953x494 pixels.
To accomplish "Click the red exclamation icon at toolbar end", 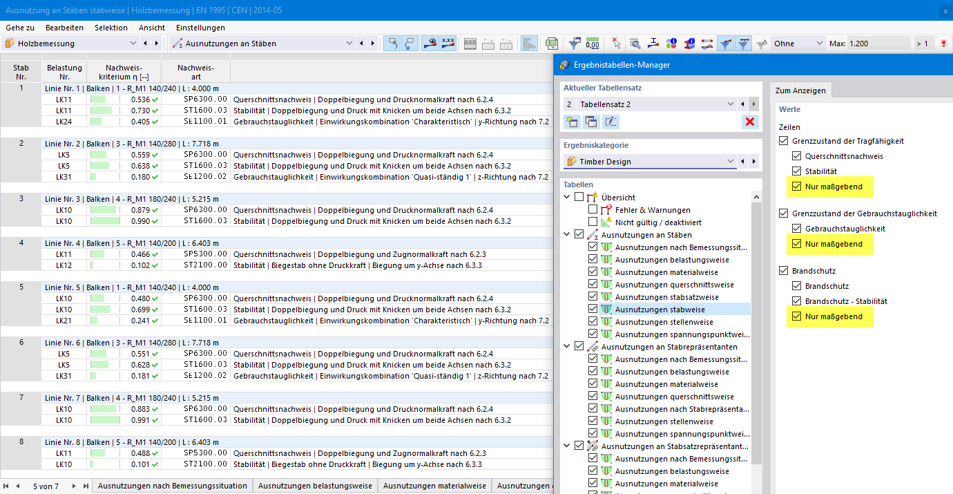I will tap(943, 44).
